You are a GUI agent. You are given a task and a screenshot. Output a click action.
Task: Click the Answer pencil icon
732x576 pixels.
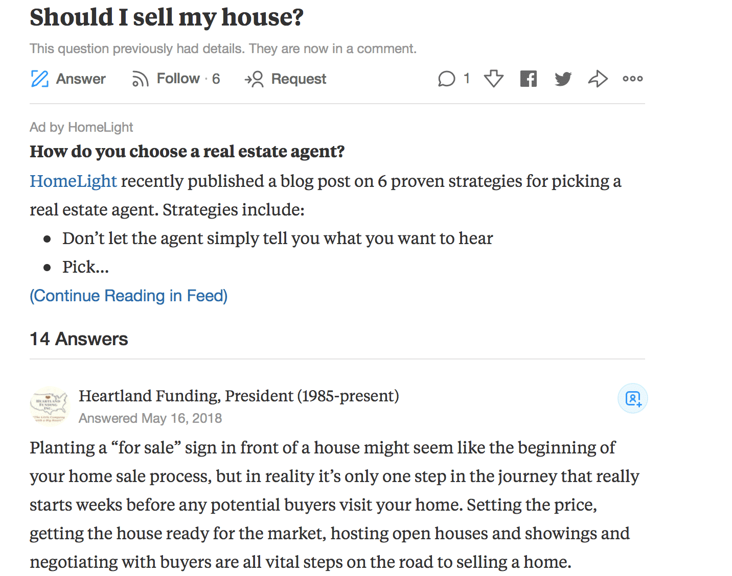40,79
